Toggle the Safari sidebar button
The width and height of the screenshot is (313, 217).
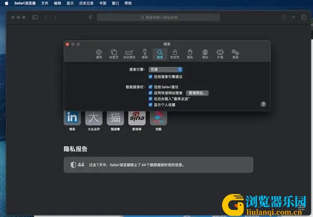click(x=35, y=17)
